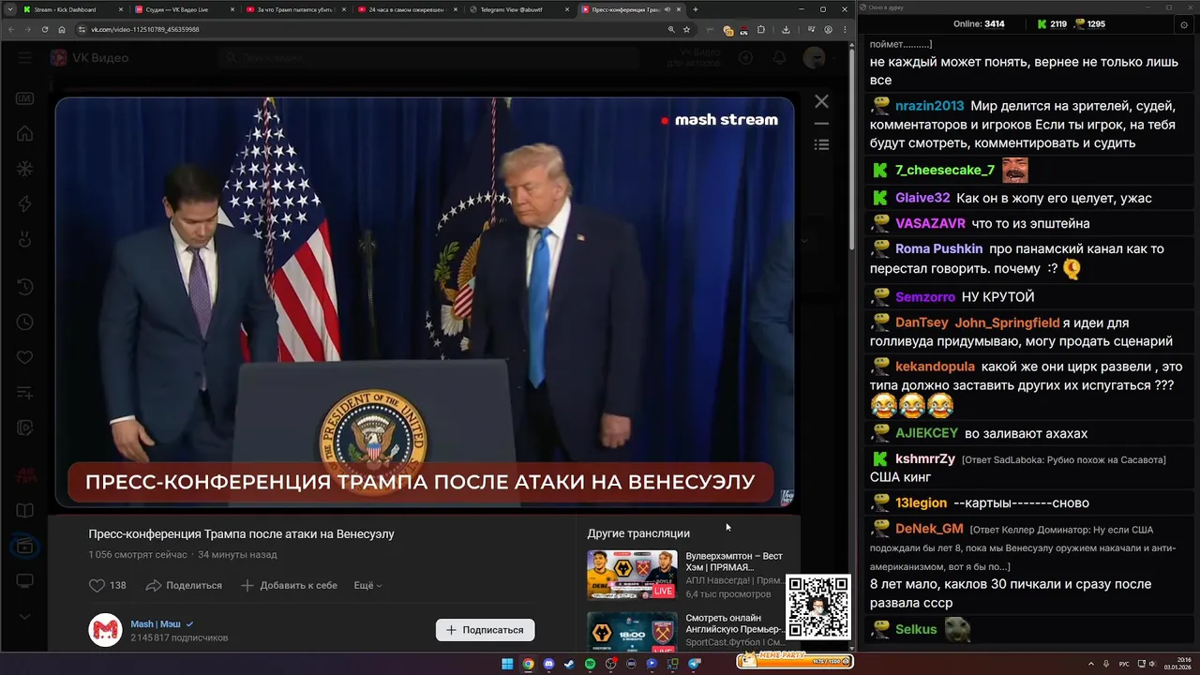Viewport: 1200px width, 675px height.
Task: Open the LIVE section in VK sidebar
Action: (24, 98)
